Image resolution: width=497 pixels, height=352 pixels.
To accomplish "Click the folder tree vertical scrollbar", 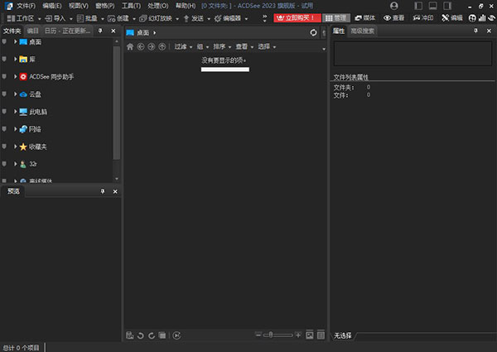I will click(116, 103).
